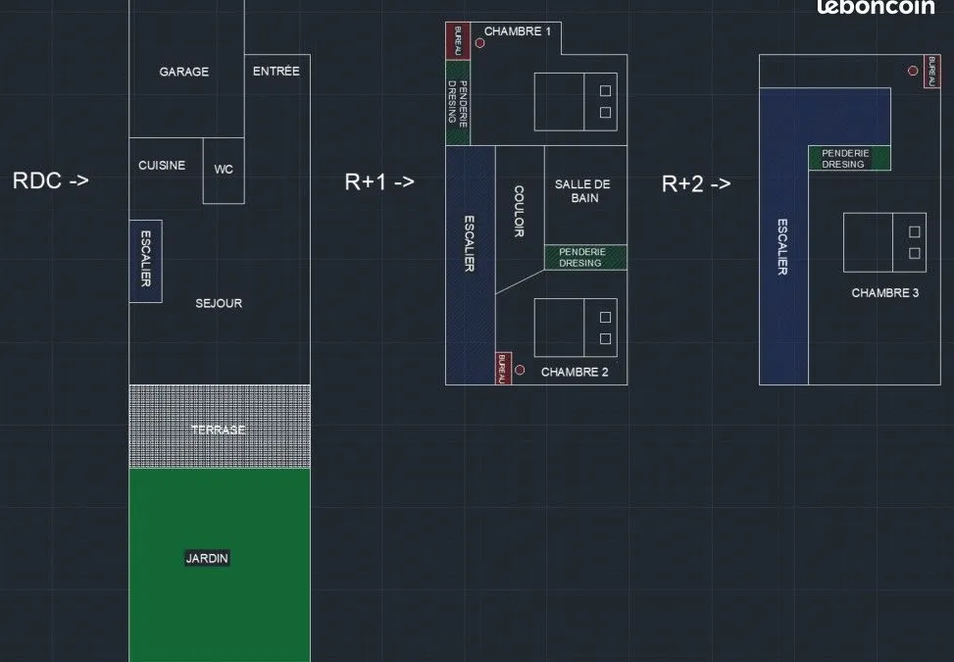Select the CHAMBRE 1 label

coord(517,31)
